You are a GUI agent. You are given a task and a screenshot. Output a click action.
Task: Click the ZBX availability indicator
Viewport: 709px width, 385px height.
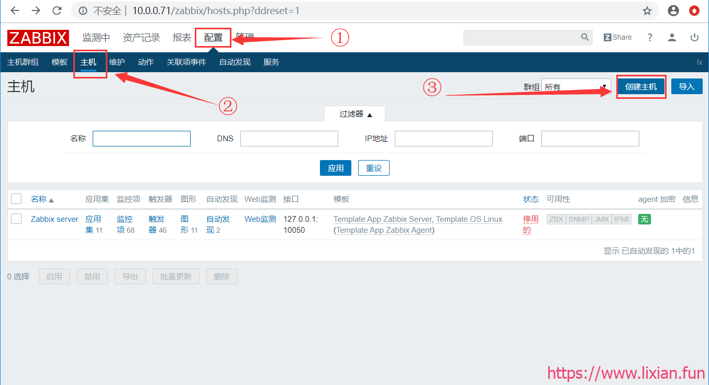556,219
